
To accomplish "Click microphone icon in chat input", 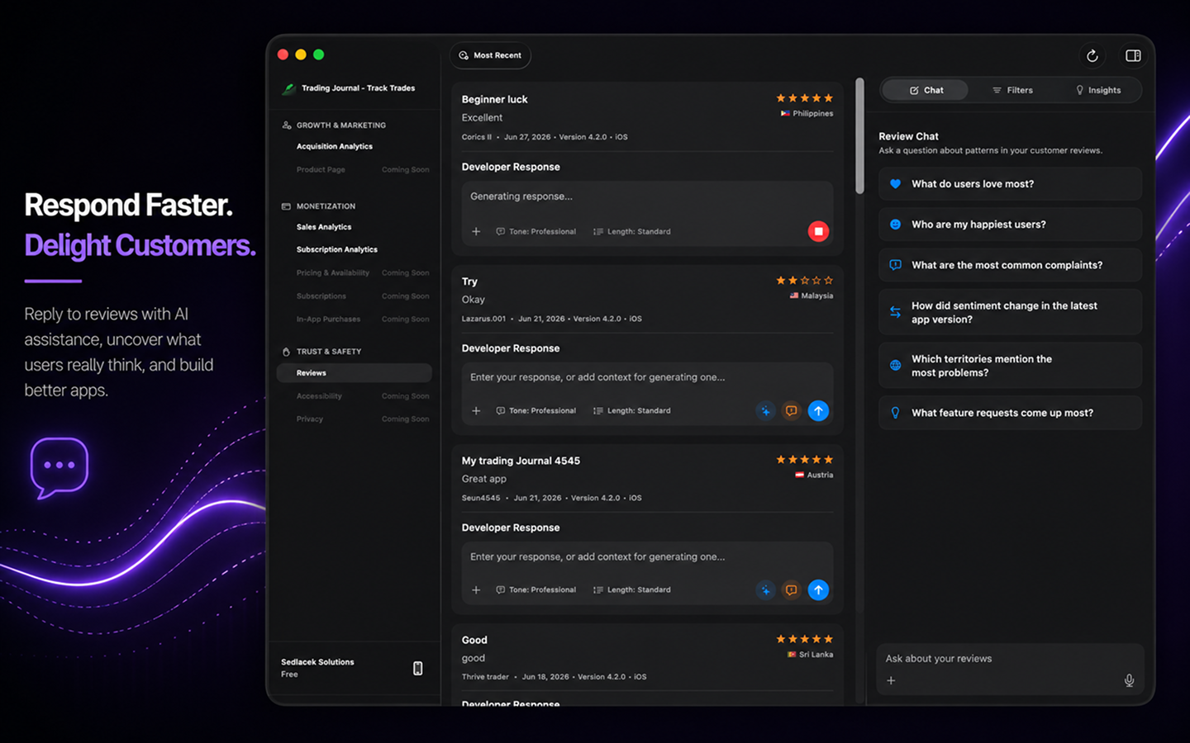I will (x=1129, y=680).
